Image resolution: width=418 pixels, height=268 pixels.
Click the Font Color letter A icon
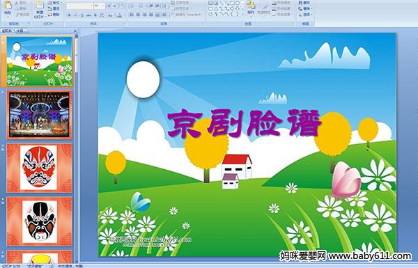coord(119,15)
